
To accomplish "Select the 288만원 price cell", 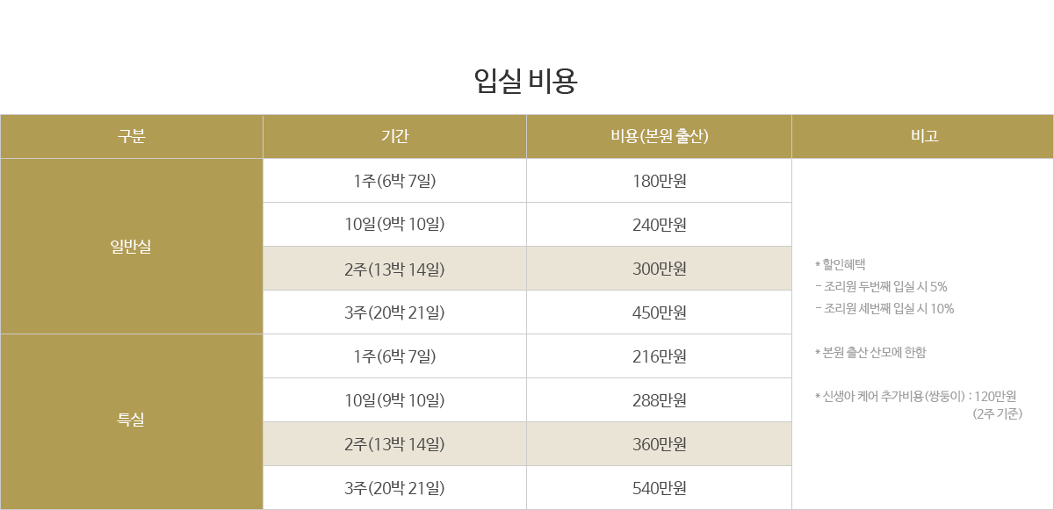I will (659, 400).
